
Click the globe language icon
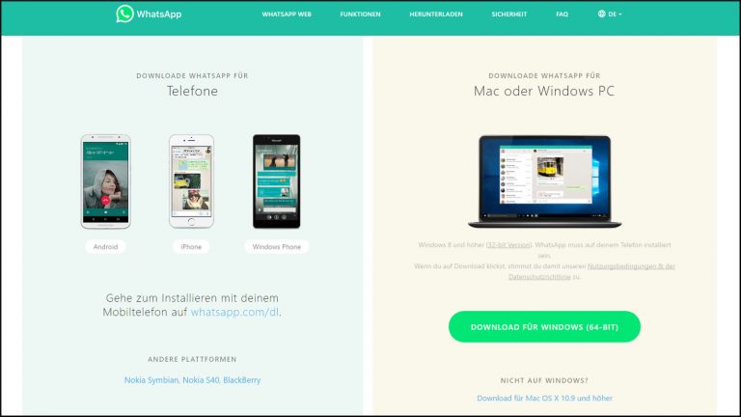602,14
